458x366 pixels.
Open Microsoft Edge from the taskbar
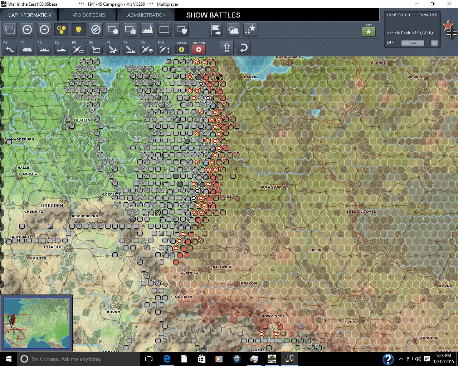point(167,359)
